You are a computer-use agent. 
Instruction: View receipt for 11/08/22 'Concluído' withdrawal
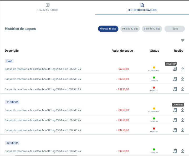pyautogui.click(x=175, y=120)
